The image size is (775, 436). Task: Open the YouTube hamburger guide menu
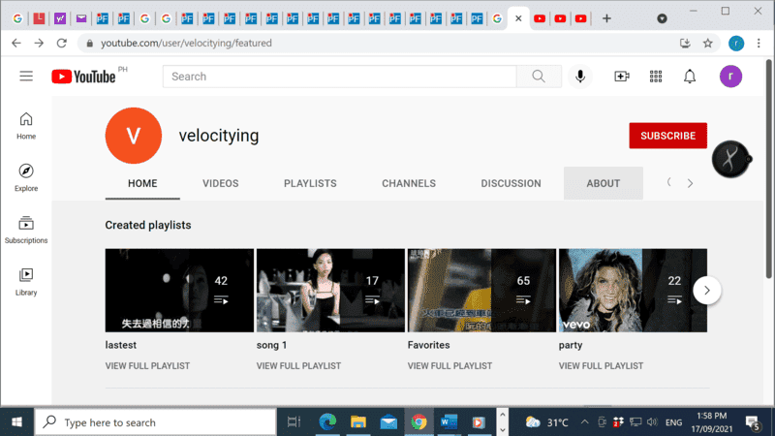26,77
